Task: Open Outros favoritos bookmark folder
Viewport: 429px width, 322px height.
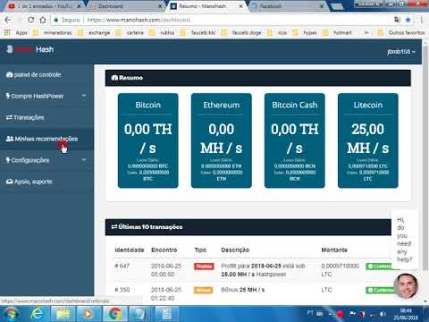Action: tap(401, 32)
